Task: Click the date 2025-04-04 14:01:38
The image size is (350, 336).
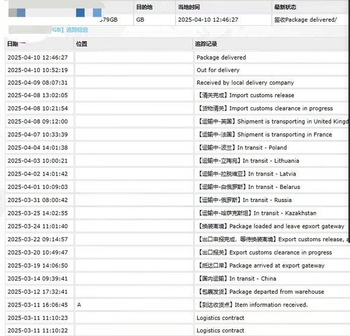Action: [x=37, y=147]
